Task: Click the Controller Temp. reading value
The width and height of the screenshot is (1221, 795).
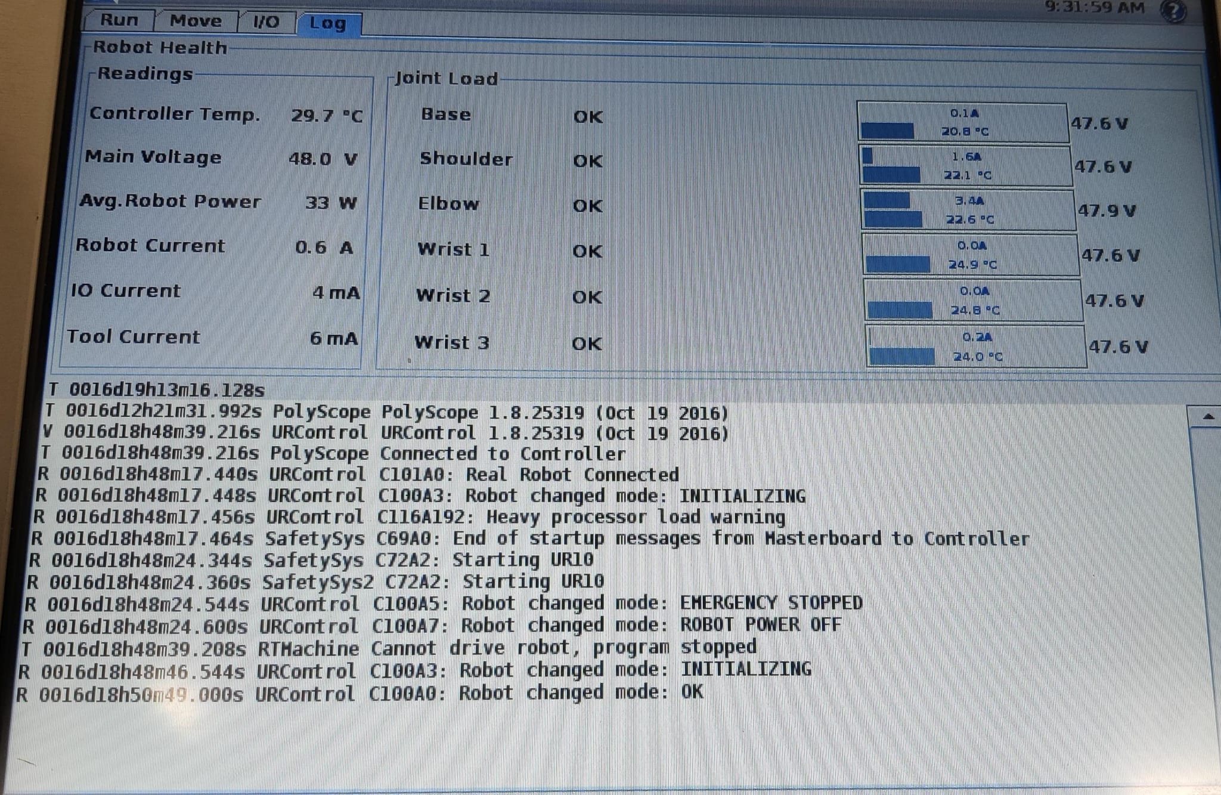Action: click(x=326, y=116)
